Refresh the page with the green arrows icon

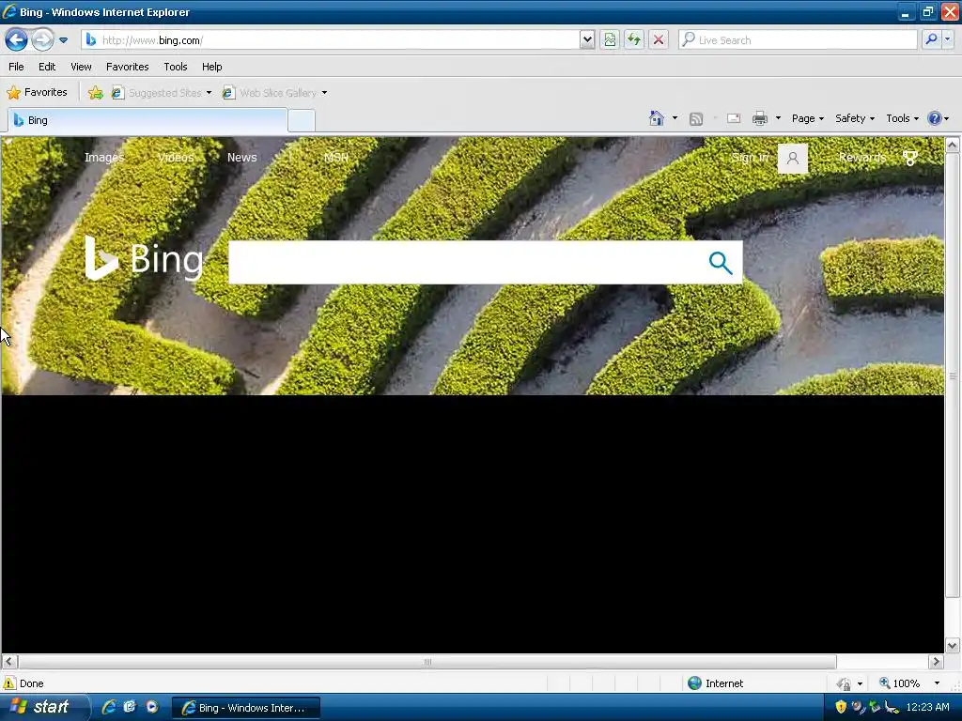tap(634, 39)
